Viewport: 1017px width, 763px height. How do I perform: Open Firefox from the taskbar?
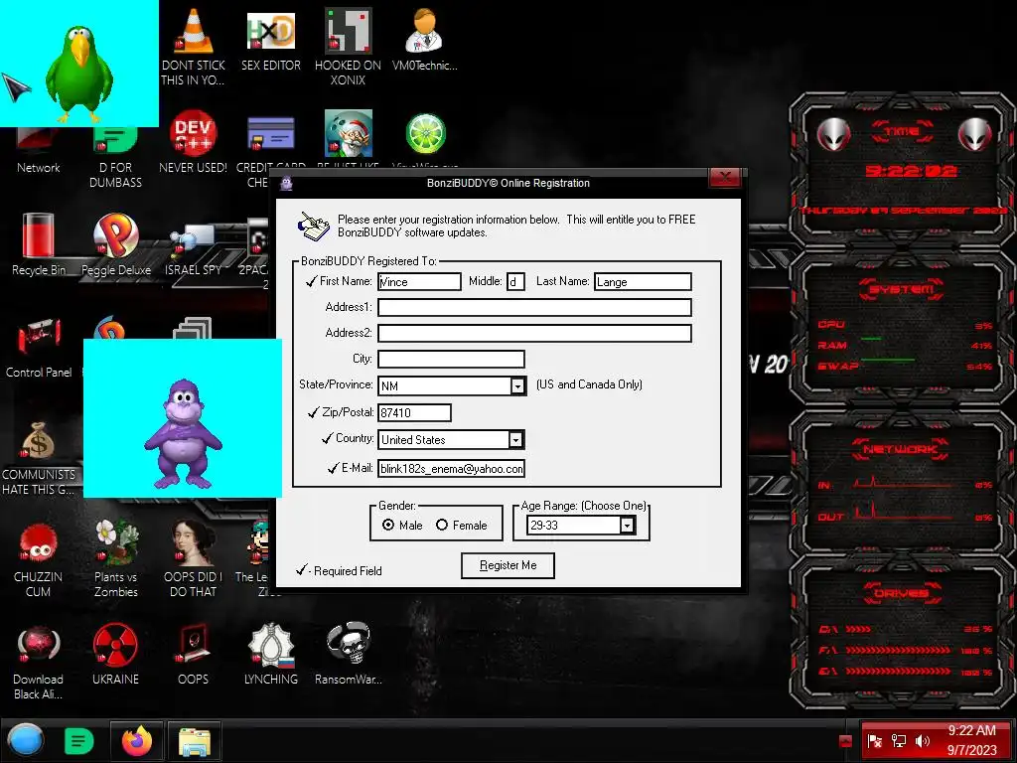[137, 740]
